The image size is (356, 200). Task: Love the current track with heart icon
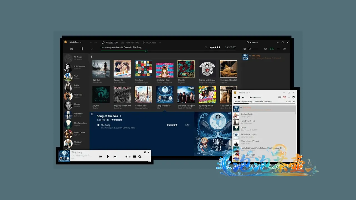(x=206, y=47)
